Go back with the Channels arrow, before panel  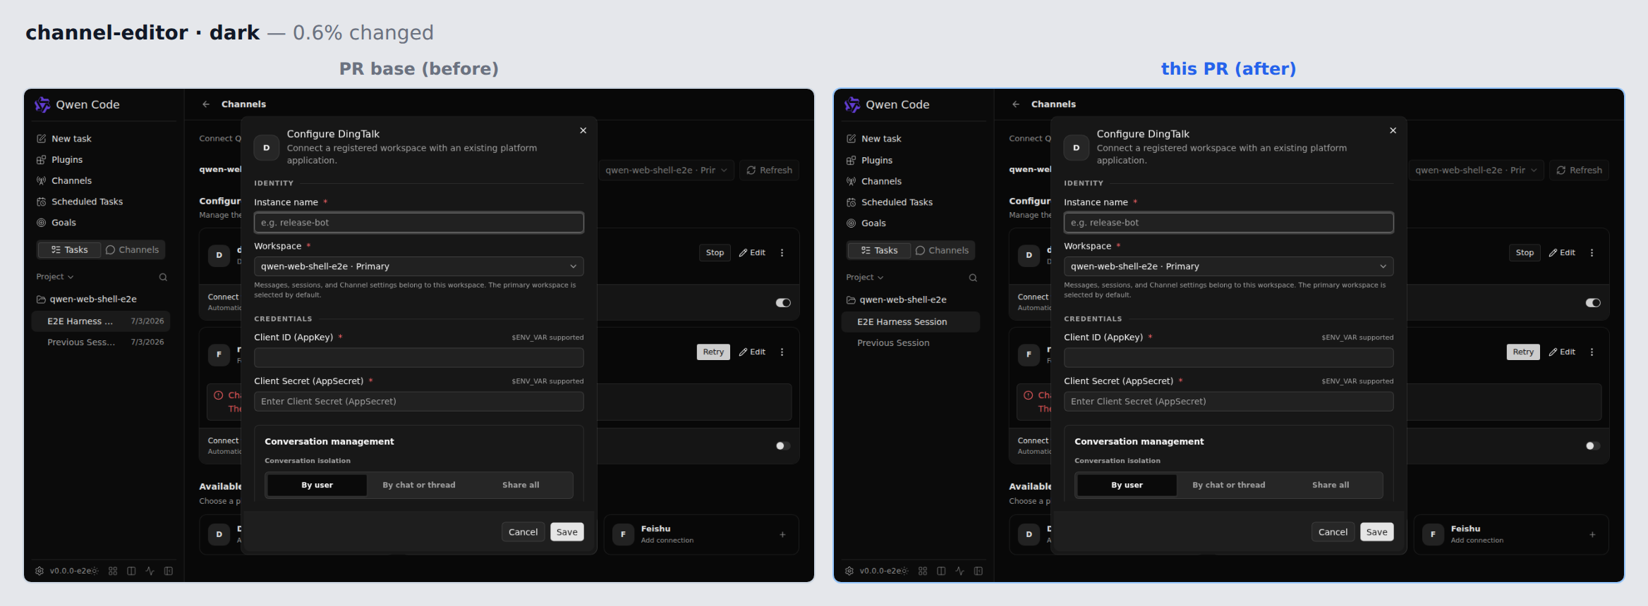coord(206,104)
